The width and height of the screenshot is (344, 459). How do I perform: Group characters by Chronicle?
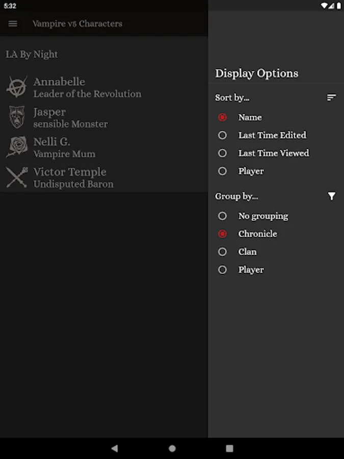click(x=223, y=234)
